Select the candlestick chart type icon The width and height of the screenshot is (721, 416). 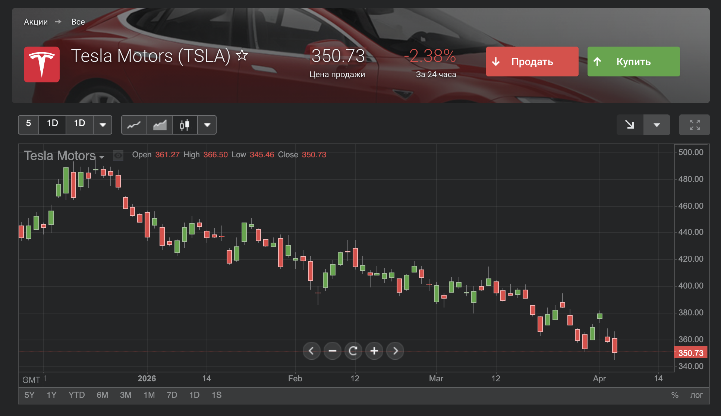coord(185,125)
